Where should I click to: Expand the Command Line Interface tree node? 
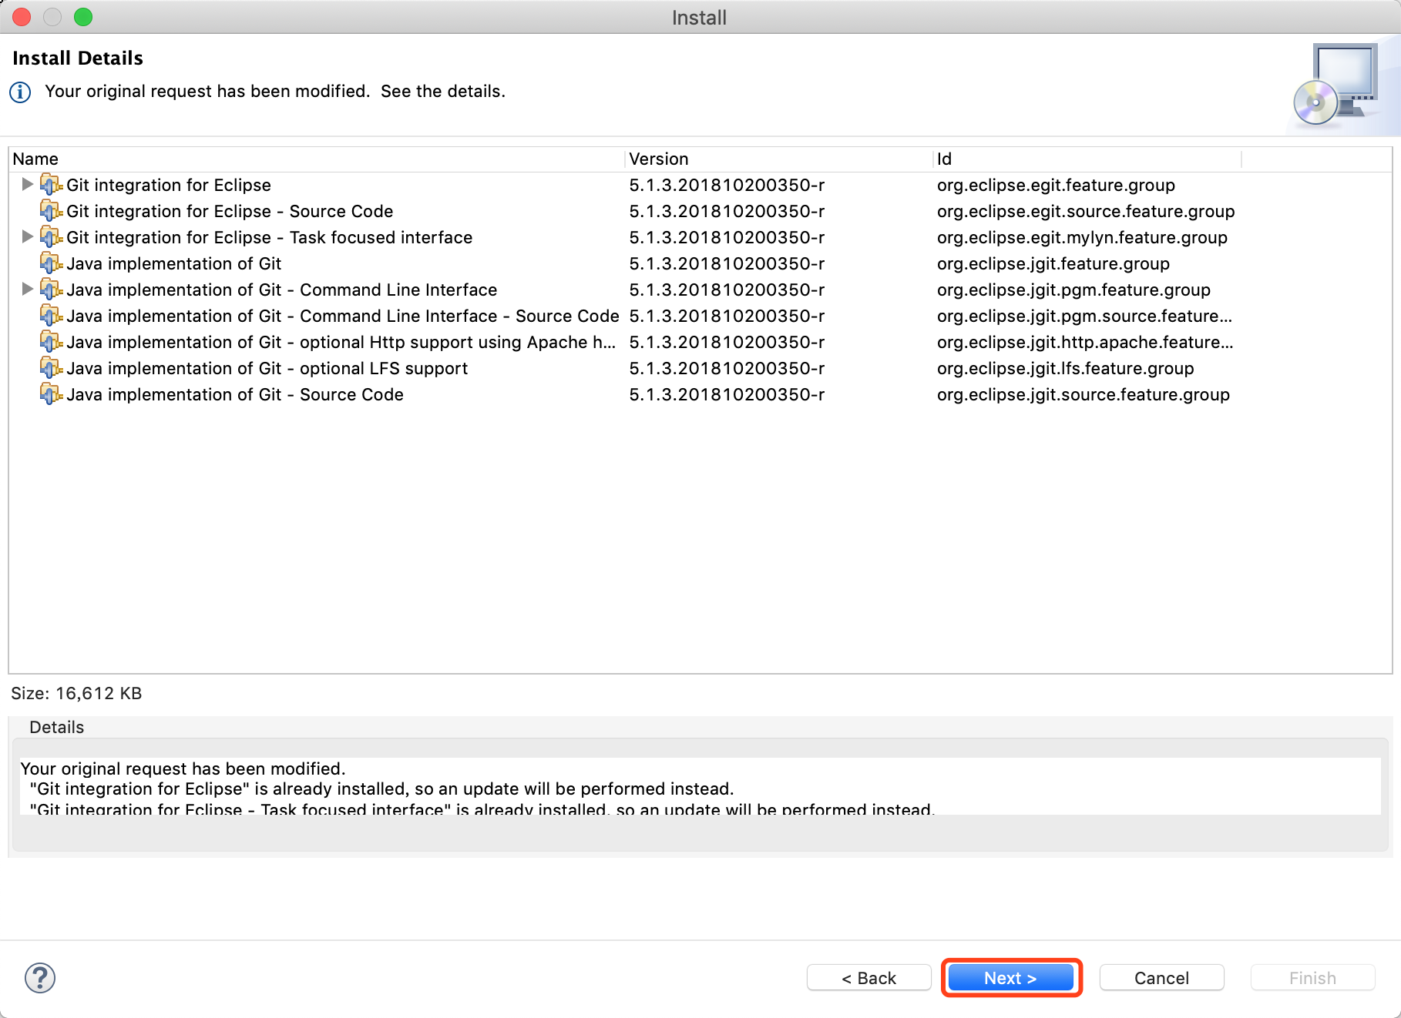pyautogui.click(x=27, y=289)
